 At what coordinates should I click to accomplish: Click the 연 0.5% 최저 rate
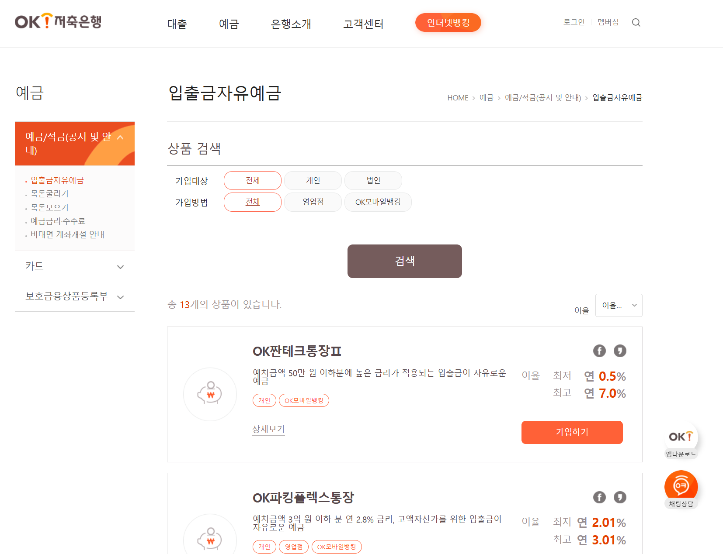605,376
